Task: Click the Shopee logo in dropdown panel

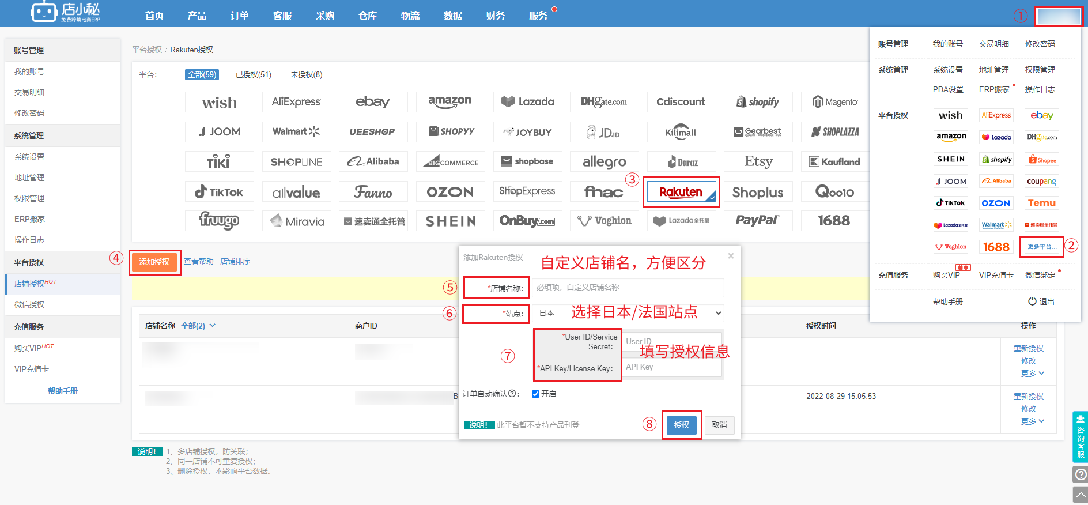Action: 1042,160
